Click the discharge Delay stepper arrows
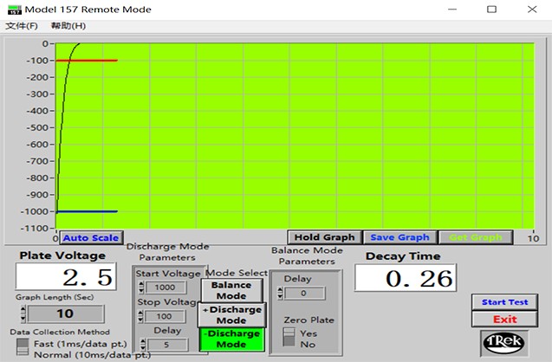This screenshot has width=552, height=362. [x=141, y=345]
